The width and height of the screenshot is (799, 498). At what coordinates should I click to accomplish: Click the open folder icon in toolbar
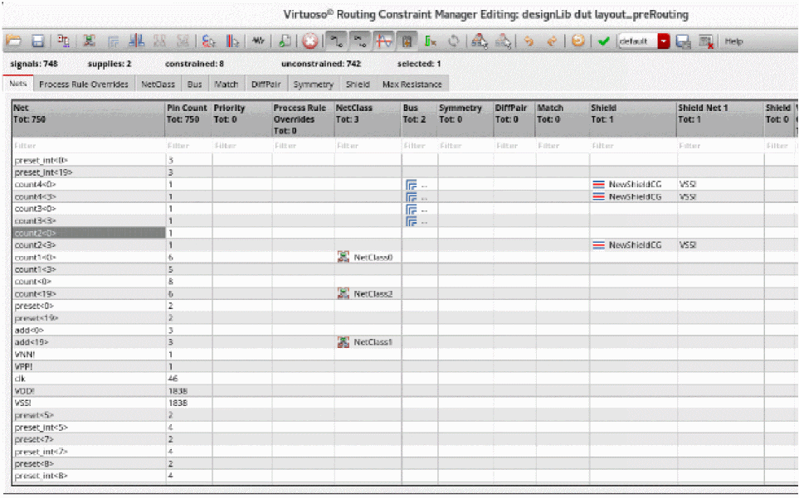[x=13, y=41]
